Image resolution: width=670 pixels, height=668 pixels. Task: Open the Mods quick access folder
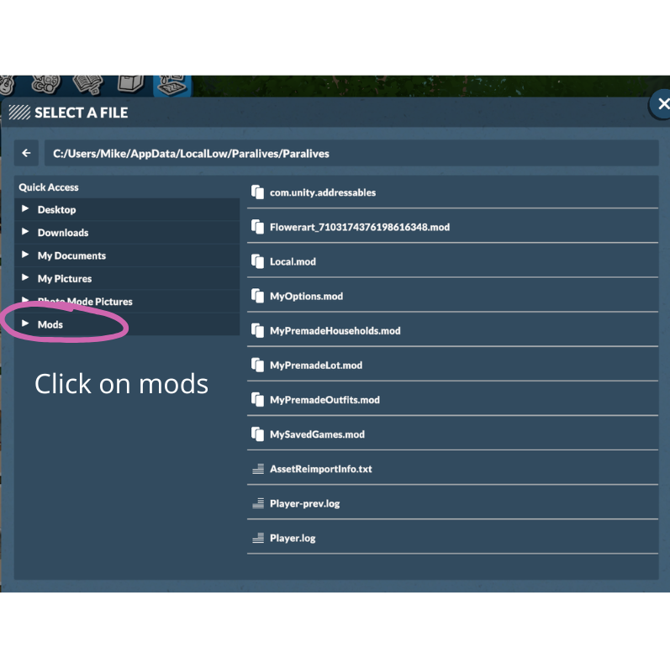[127, 324]
